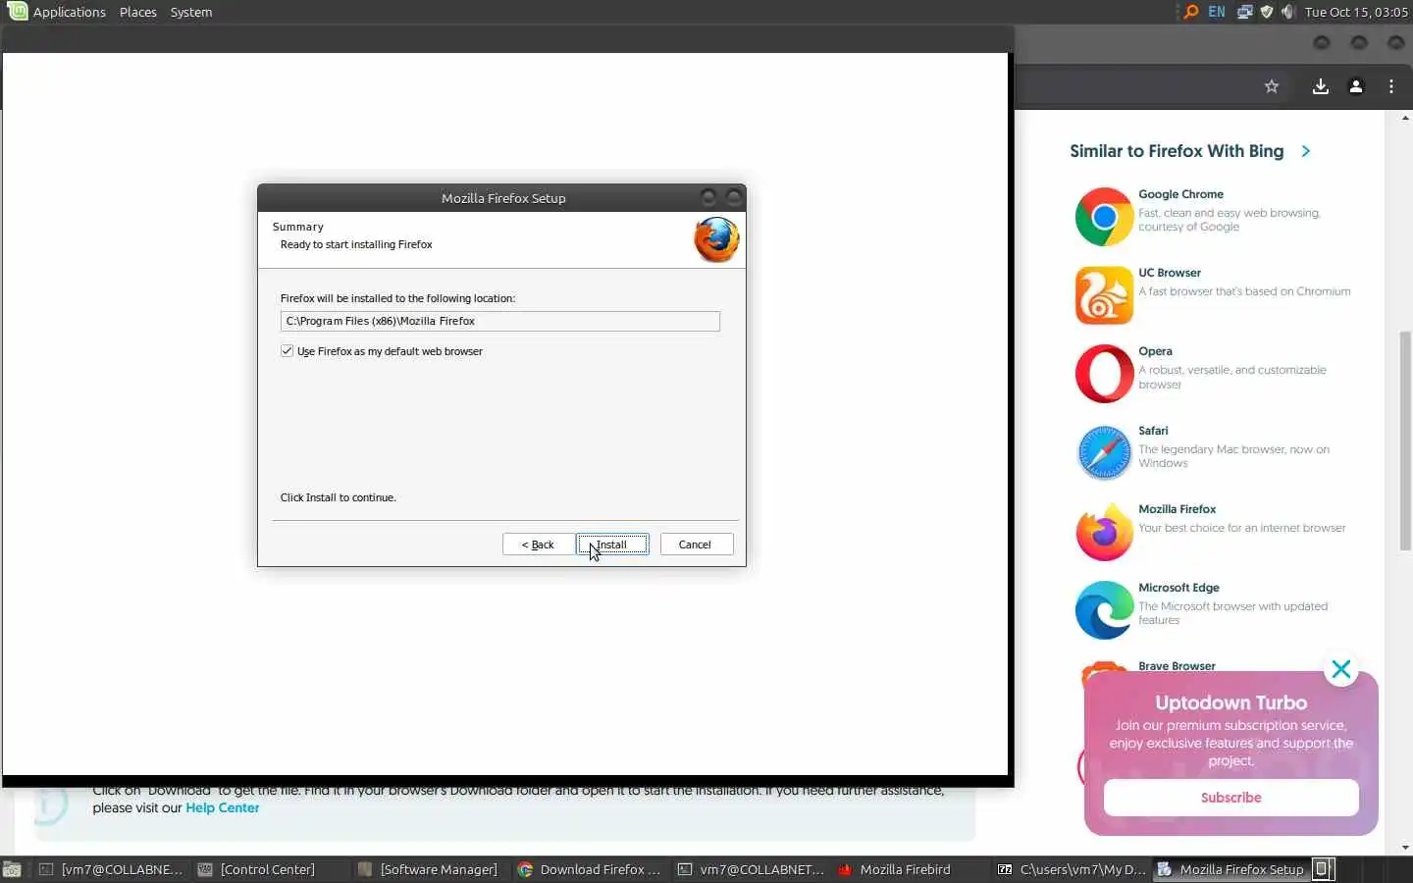
Task: Open the Microsoft Edge title link
Action: tap(1178, 588)
